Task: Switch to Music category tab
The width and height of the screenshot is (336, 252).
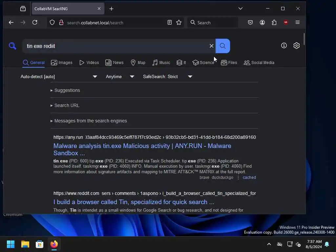Action: [x=161, y=63]
